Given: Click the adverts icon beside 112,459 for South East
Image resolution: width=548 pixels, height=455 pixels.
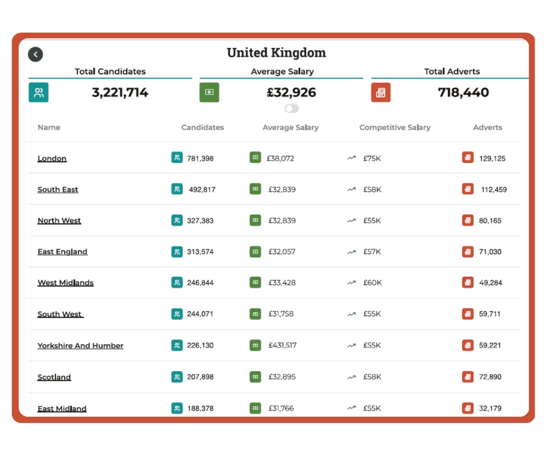Looking at the screenshot, I should pyautogui.click(x=467, y=189).
